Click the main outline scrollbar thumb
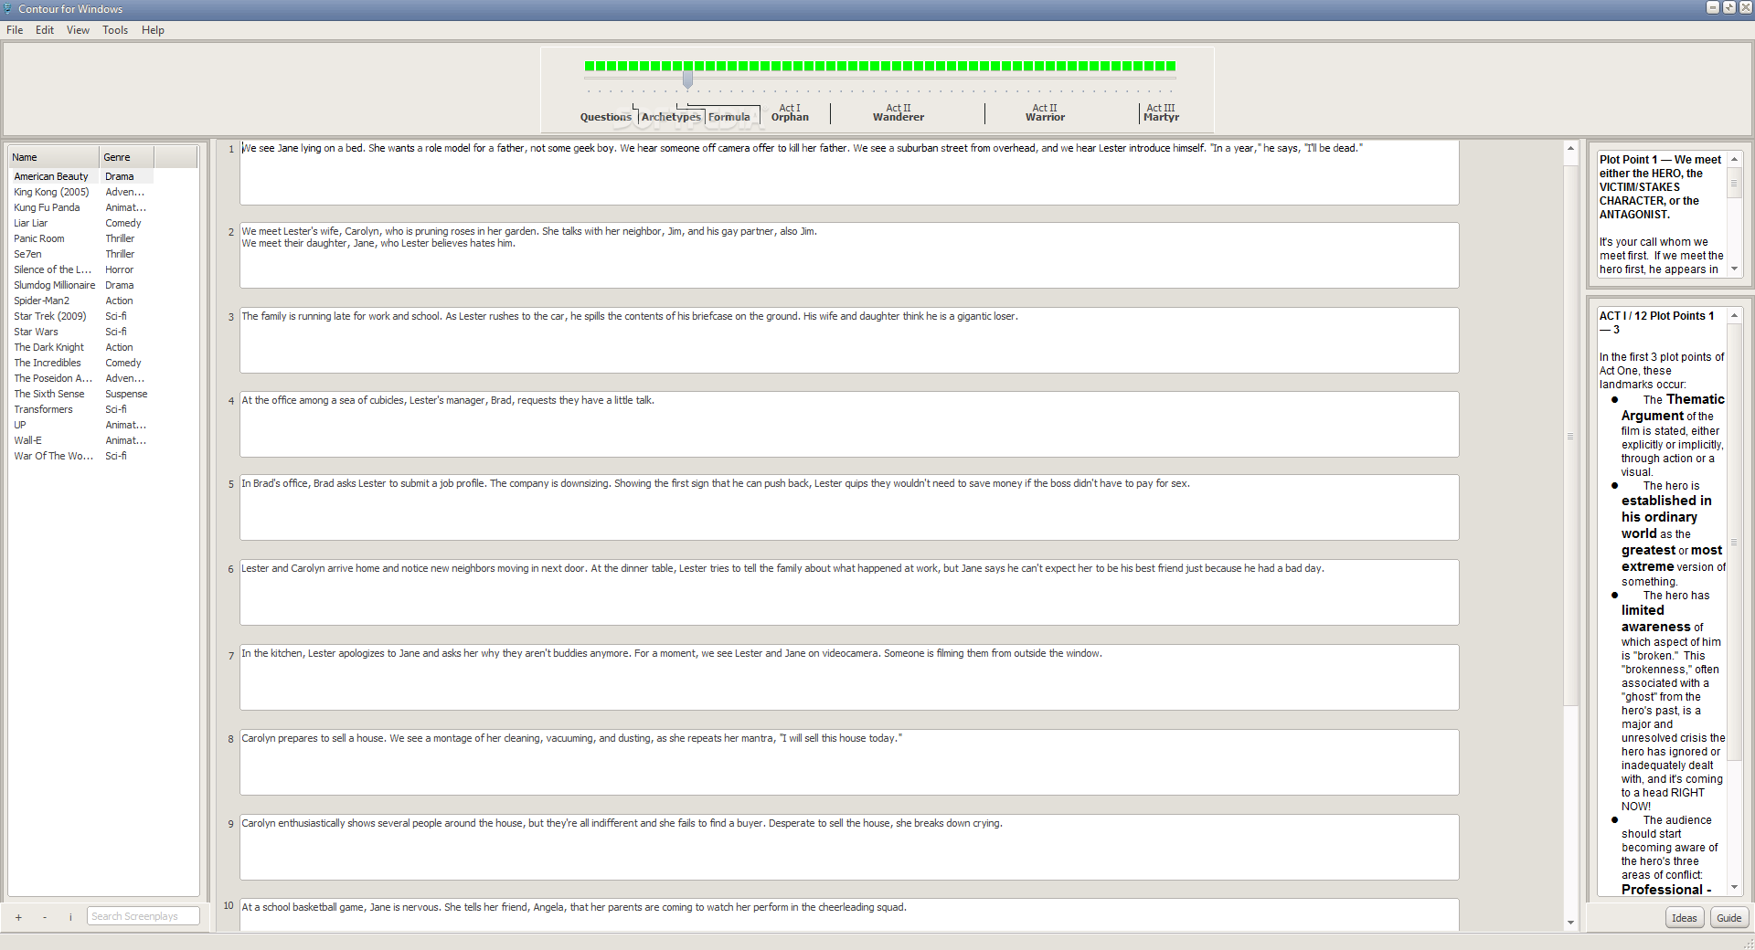1755x950 pixels. tap(1570, 436)
